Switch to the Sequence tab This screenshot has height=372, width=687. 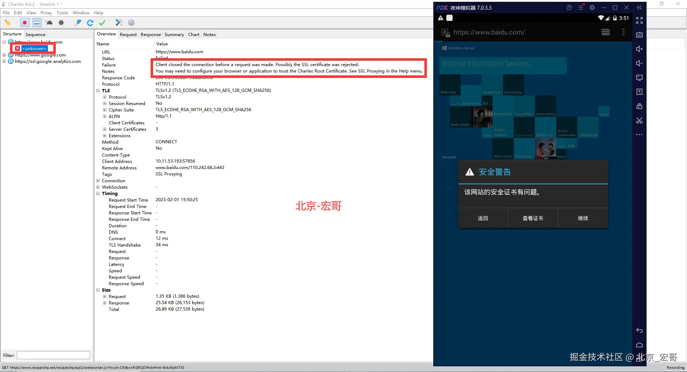click(x=35, y=34)
